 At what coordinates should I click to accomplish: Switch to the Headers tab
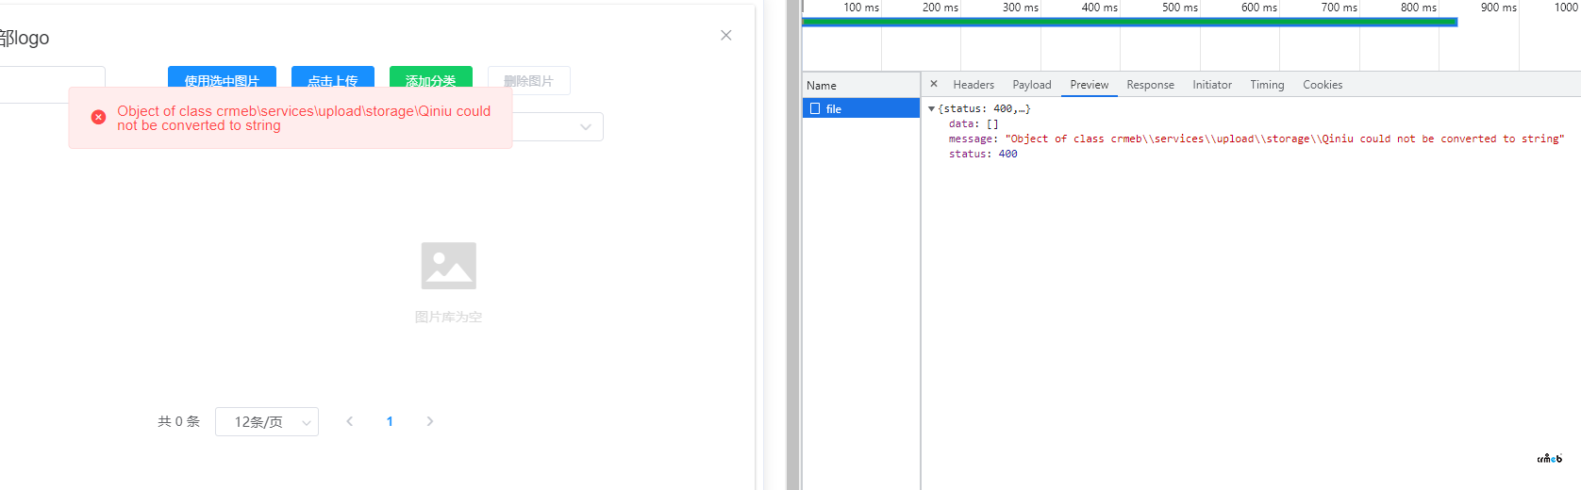point(974,85)
